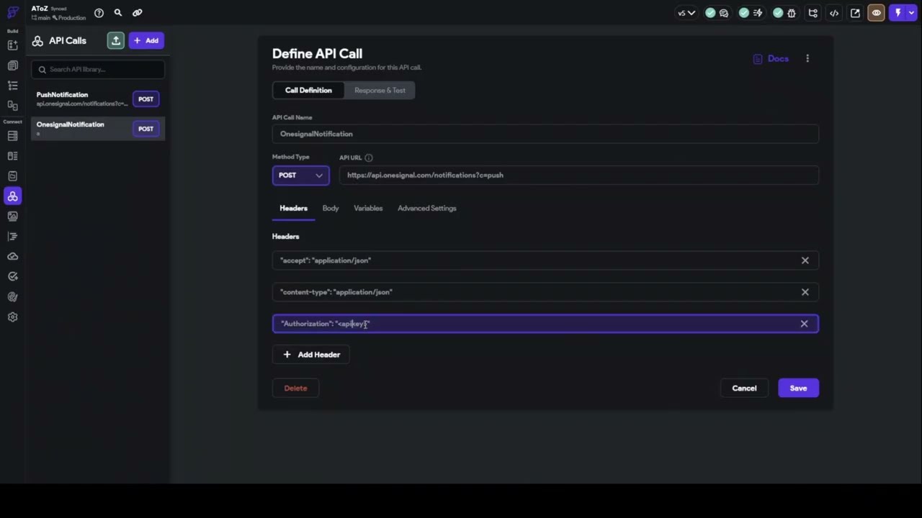Switch to Response & Test tab
Viewport: 922px width, 518px height.
click(x=380, y=91)
